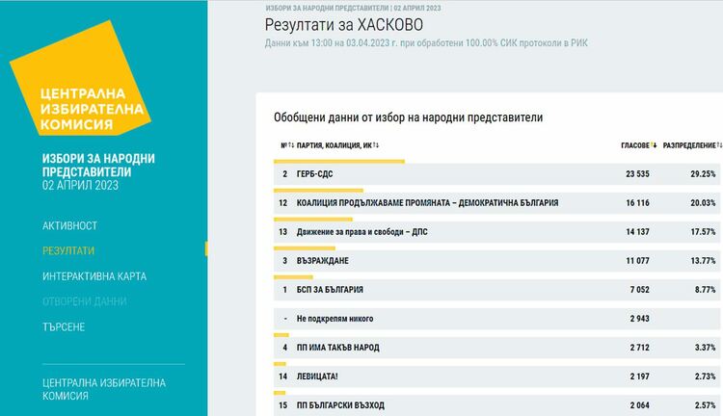Select the ВЪЗРАЖДАНЕ party name
The width and height of the screenshot is (723, 416).
pyautogui.click(x=322, y=261)
